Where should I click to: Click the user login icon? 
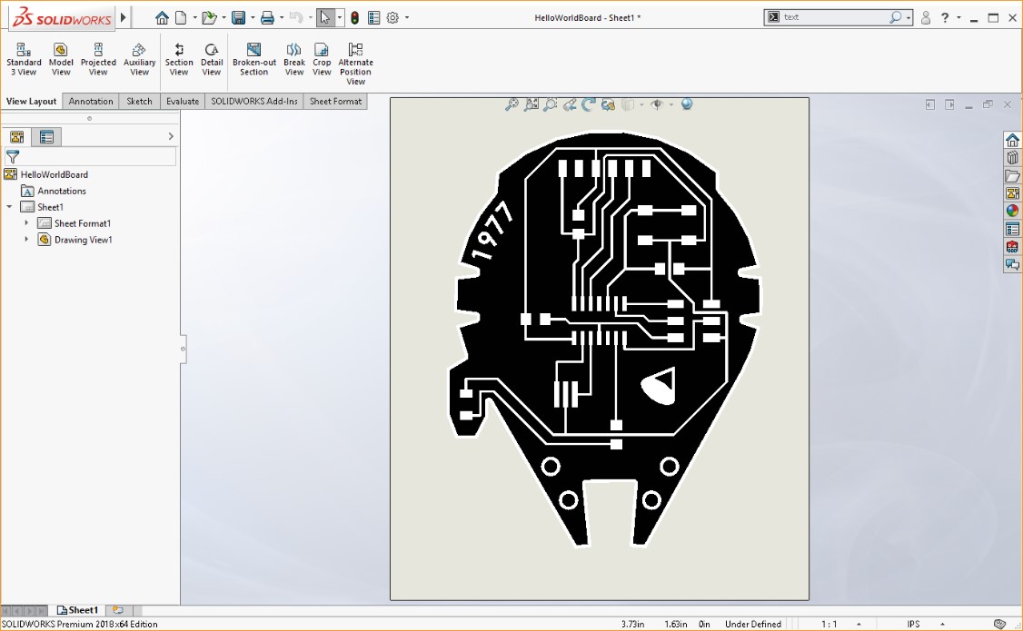point(925,17)
